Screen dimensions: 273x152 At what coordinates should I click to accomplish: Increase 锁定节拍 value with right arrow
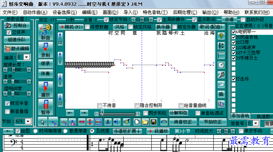point(151,20)
